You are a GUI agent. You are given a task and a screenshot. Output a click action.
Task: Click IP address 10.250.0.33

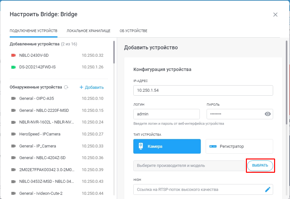click(x=93, y=146)
